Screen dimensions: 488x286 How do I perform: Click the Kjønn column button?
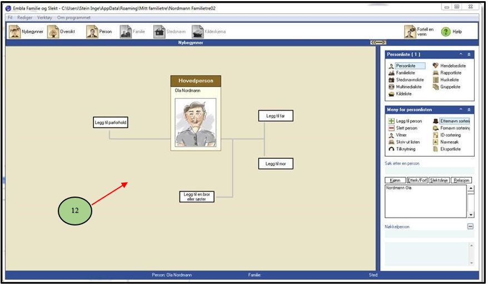point(394,180)
